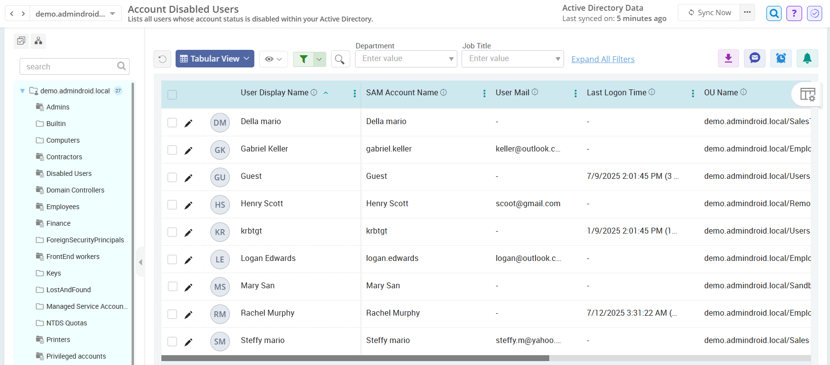Check the Henry Scott row checkbox

[x=172, y=205]
